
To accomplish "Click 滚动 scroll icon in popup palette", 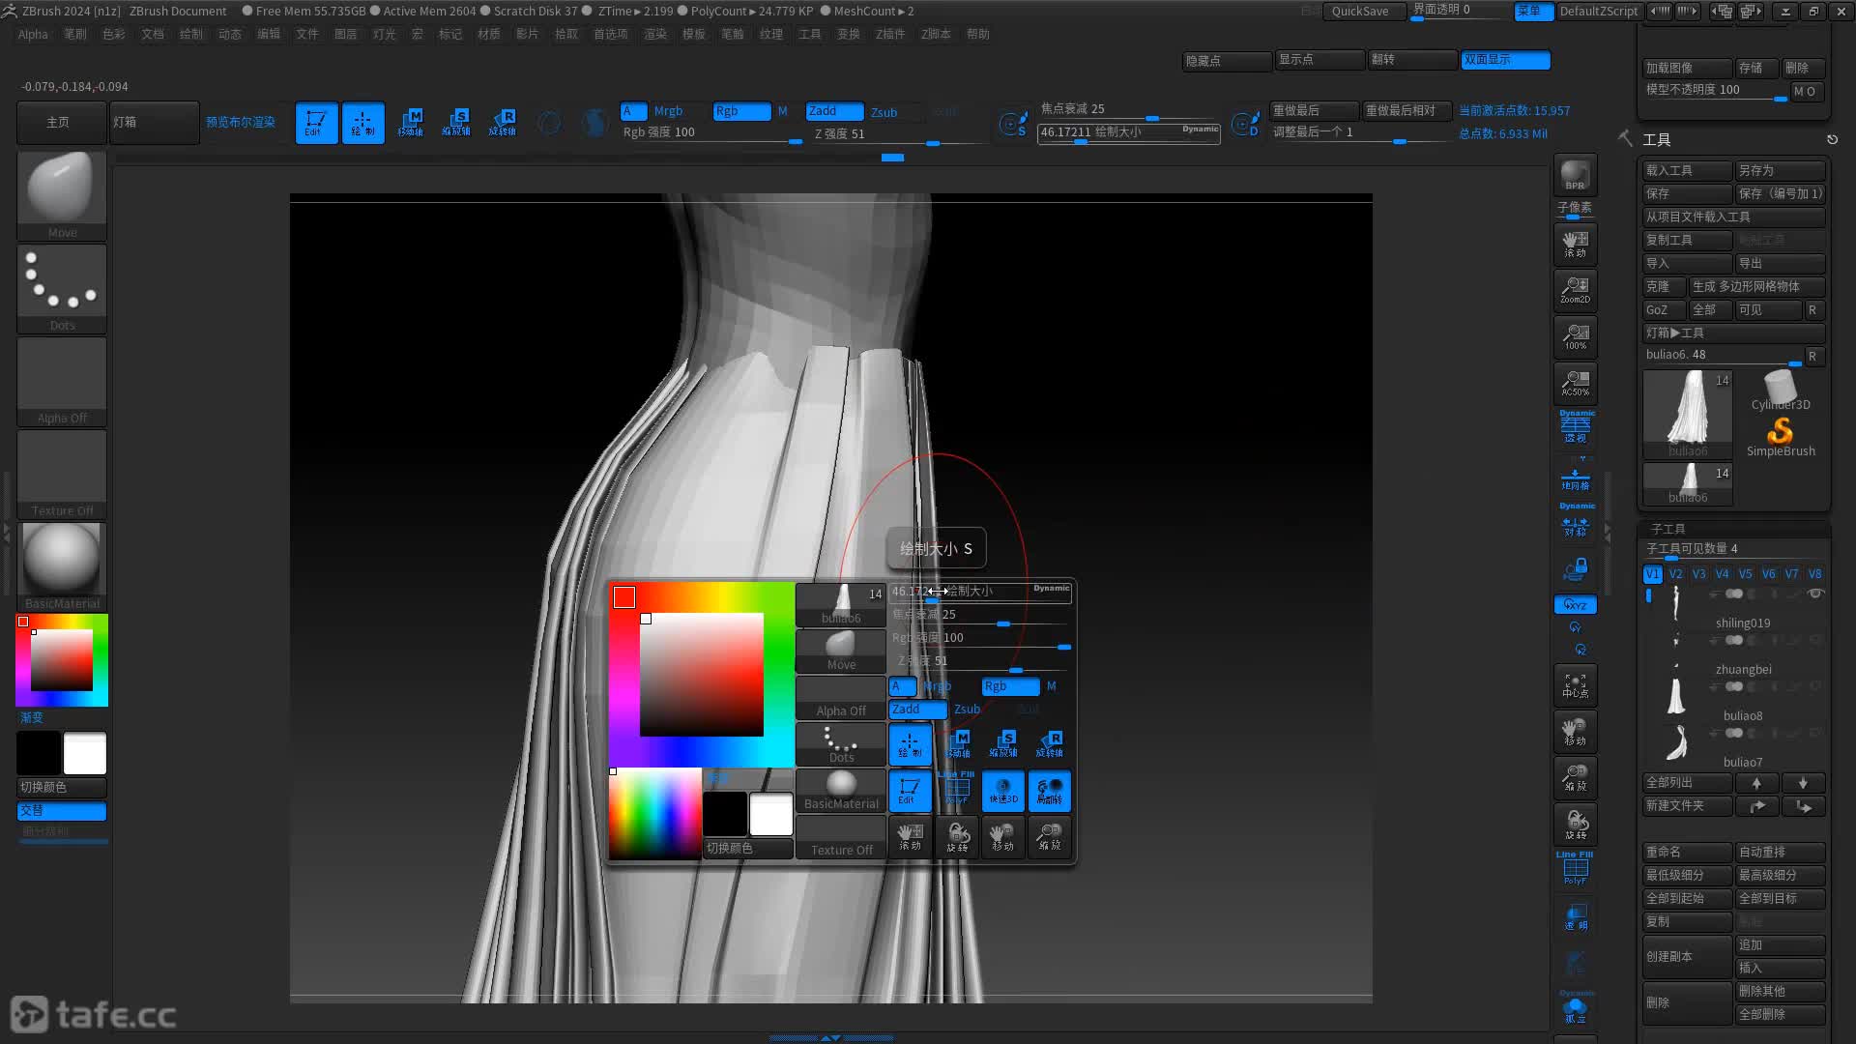I will (x=911, y=837).
